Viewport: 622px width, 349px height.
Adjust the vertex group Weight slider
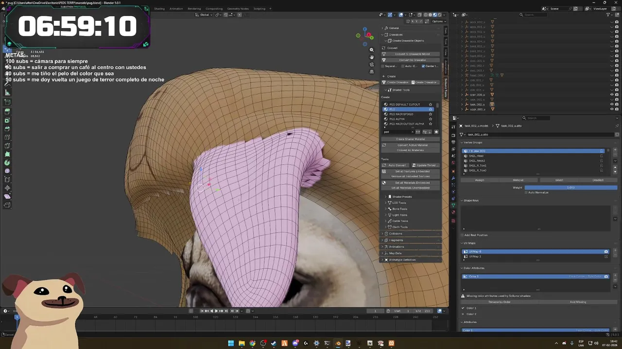click(570, 188)
